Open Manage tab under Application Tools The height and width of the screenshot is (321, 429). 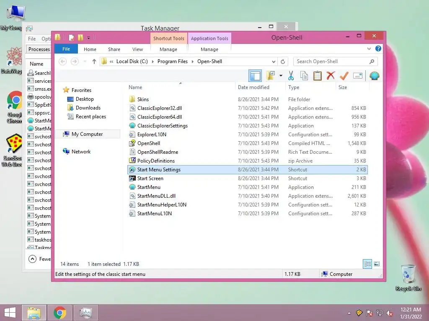pos(209,49)
